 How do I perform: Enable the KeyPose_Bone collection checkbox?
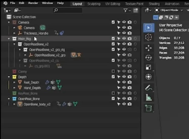point(113,93)
